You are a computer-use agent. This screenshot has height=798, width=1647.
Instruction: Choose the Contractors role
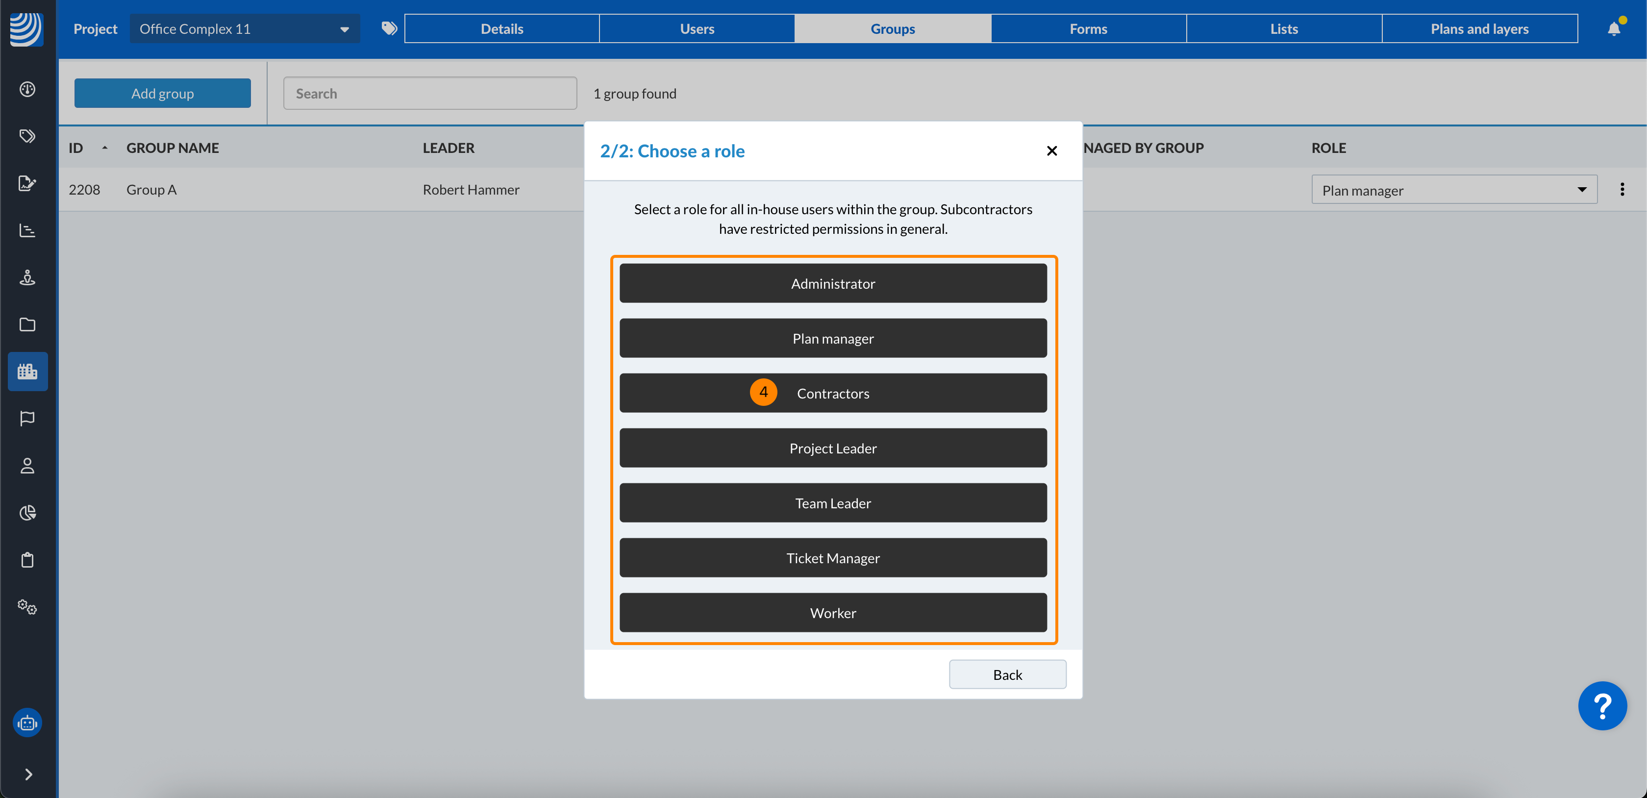(x=832, y=393)
